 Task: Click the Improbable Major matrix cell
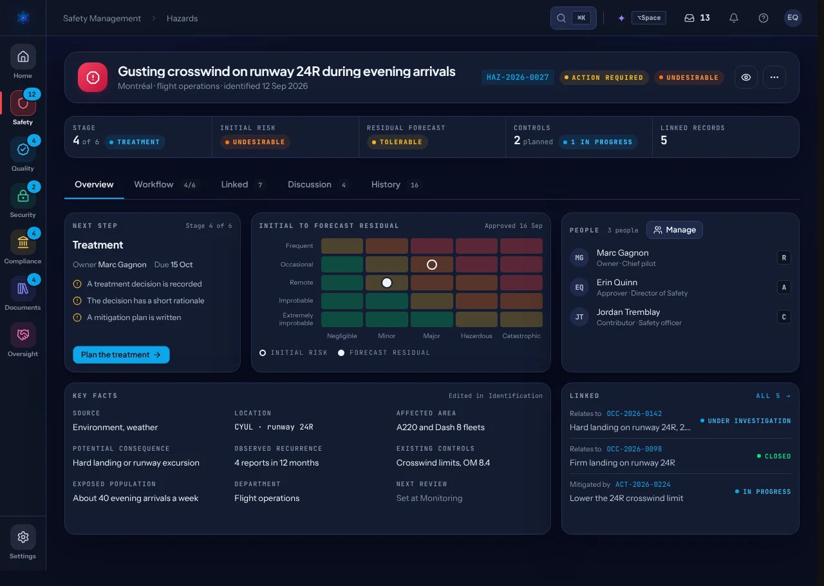point(432,301)
